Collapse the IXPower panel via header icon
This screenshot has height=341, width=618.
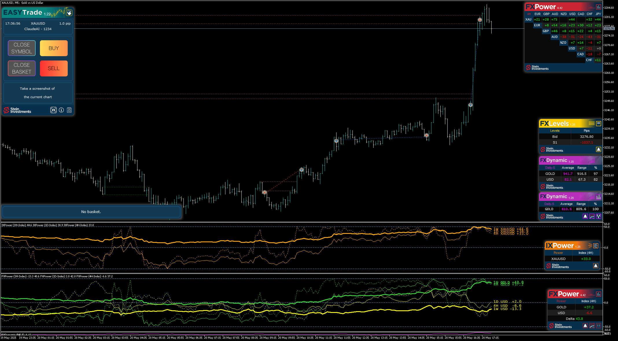click(596, 246)
